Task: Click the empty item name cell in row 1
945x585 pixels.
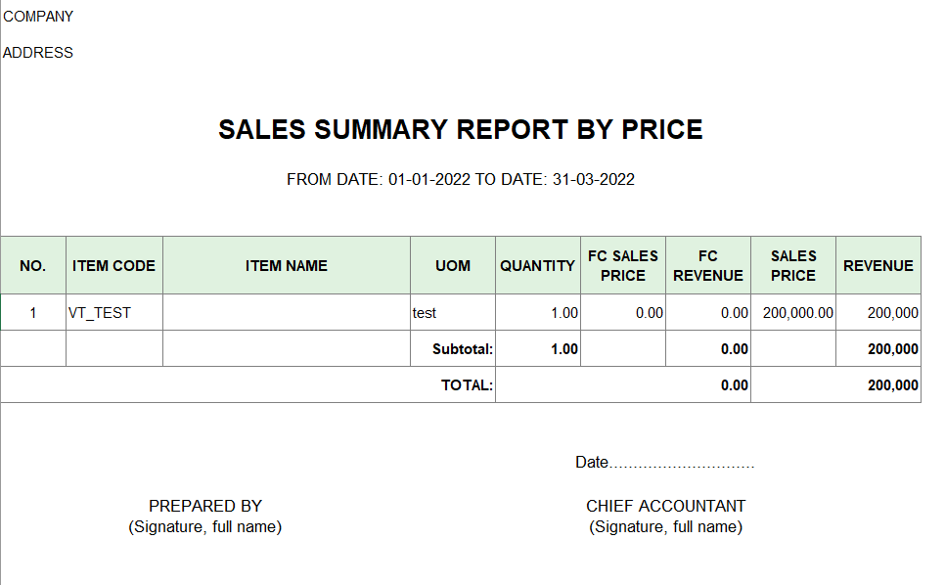Action: pos(287,313)
